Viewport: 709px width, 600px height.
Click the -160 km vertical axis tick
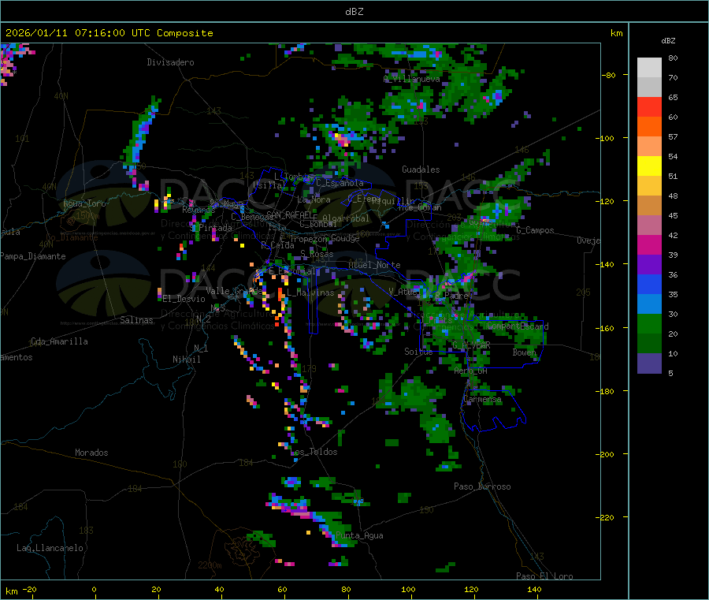(605, 328)
